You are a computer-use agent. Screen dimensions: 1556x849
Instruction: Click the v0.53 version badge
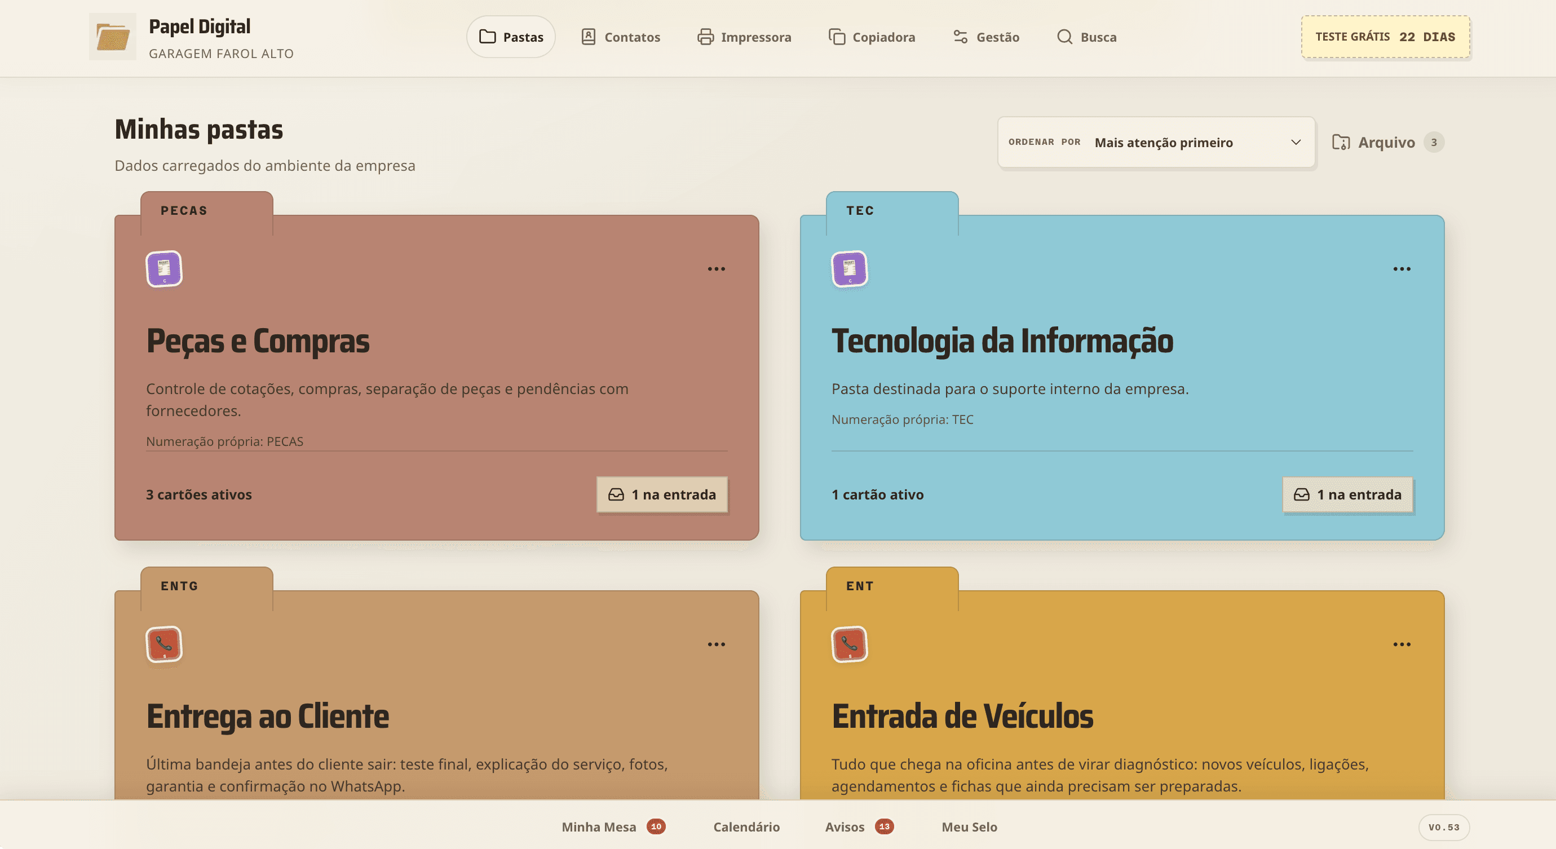click(1444, 827)
